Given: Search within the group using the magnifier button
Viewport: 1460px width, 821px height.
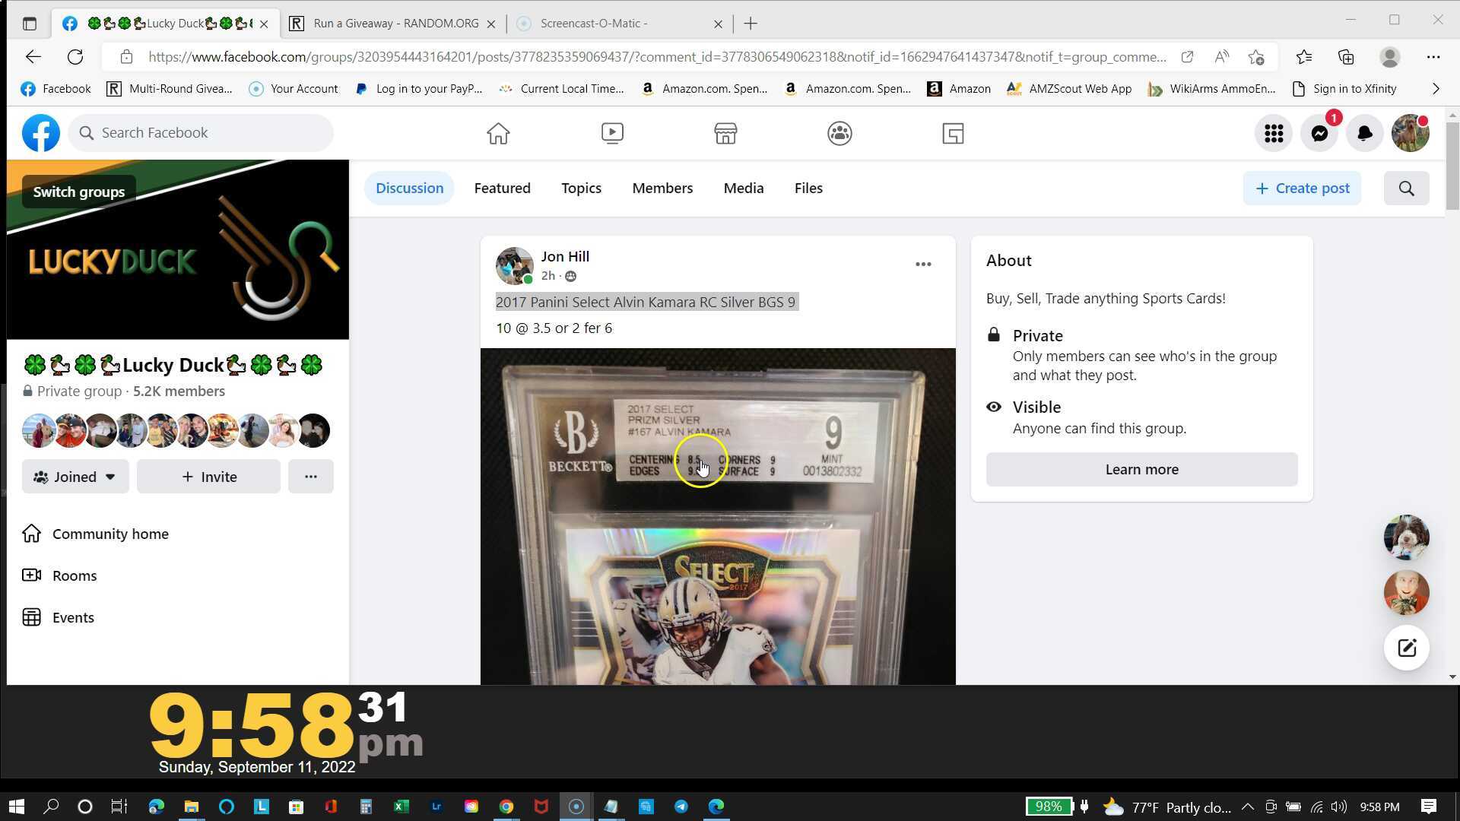Looking at the screenshot, I should [1406, 189].
